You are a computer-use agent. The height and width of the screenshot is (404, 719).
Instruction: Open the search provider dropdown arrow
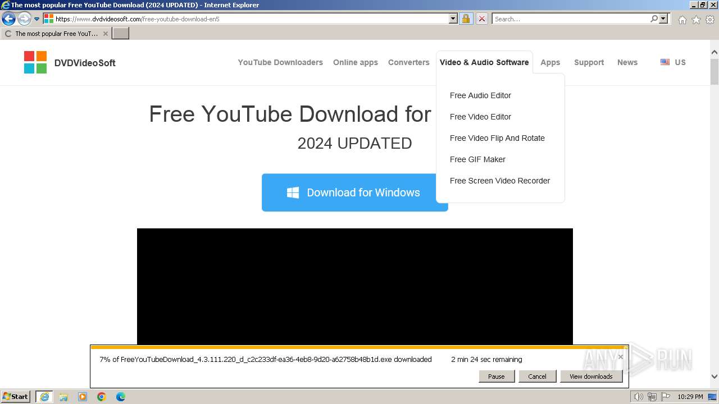pyautogui.click(x=663, y=19)
